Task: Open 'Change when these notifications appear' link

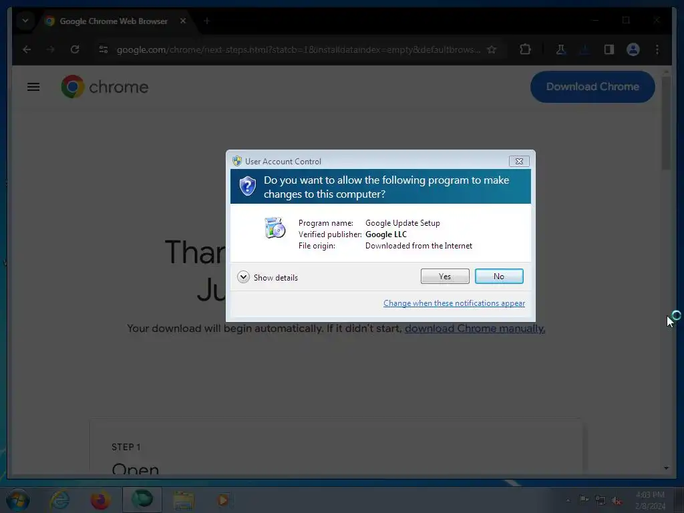Action: coord(454,303)
